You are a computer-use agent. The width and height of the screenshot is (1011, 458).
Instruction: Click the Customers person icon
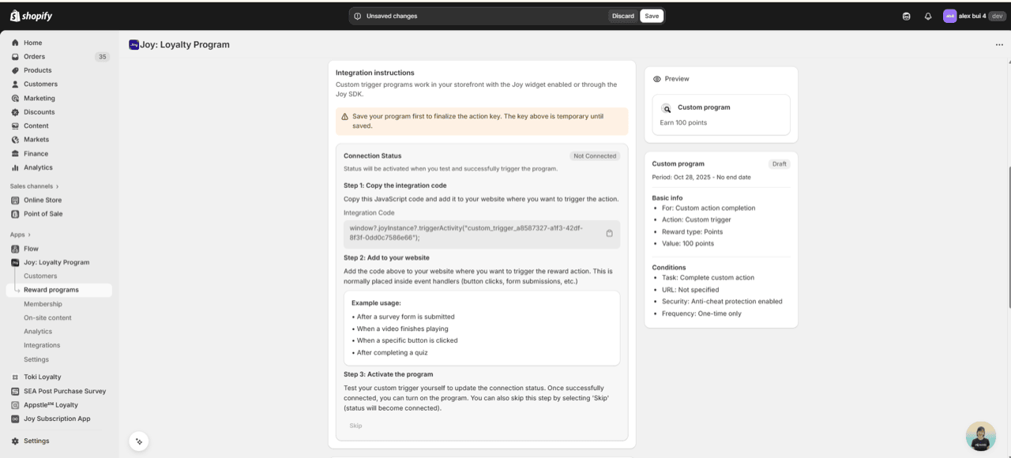(15, 84)
